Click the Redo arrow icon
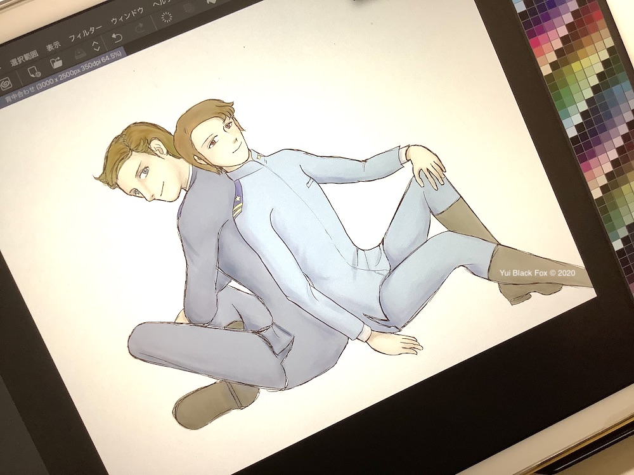Screen dimensions: 634x475 139,28
